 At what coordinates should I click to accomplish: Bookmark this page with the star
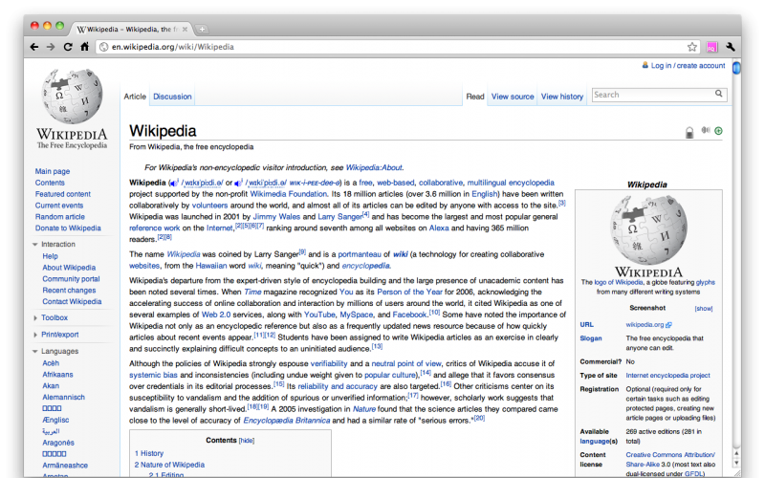pos(691,47)
